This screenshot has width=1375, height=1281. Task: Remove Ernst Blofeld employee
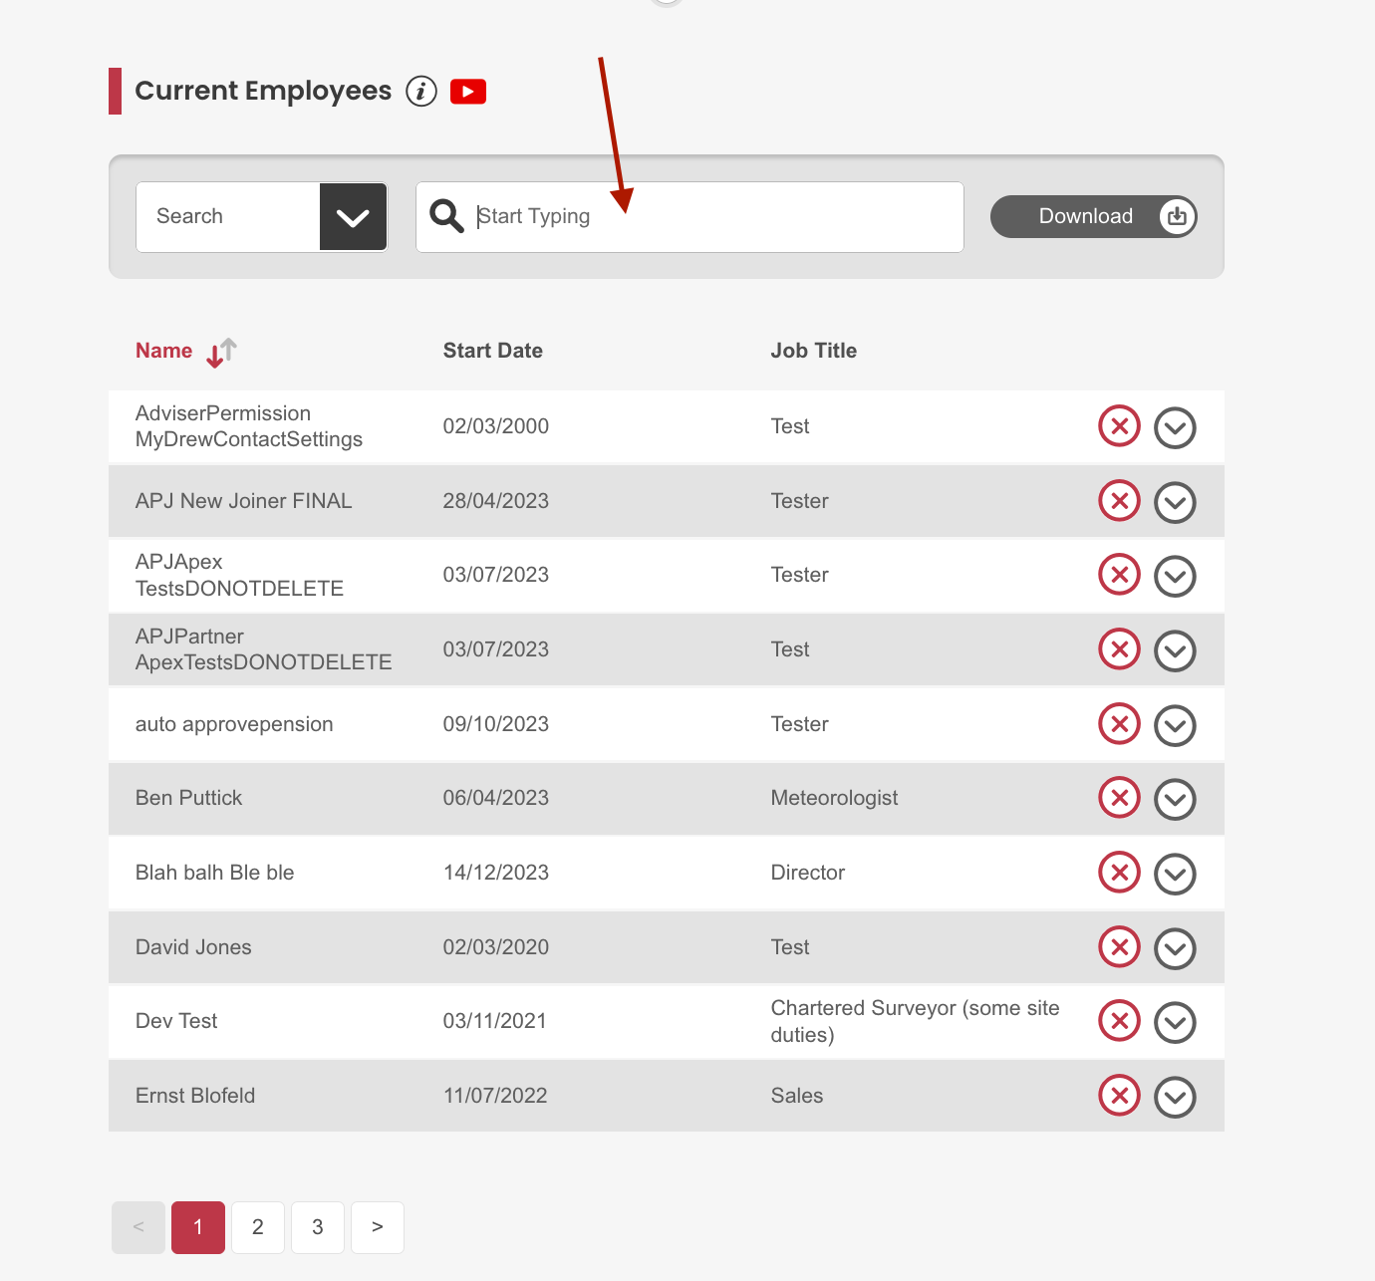[1119, 1096]
